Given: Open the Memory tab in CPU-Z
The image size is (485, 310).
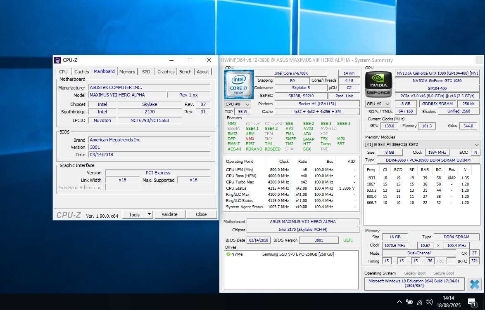Looking at the screenshot, I should tap(127, 72).
